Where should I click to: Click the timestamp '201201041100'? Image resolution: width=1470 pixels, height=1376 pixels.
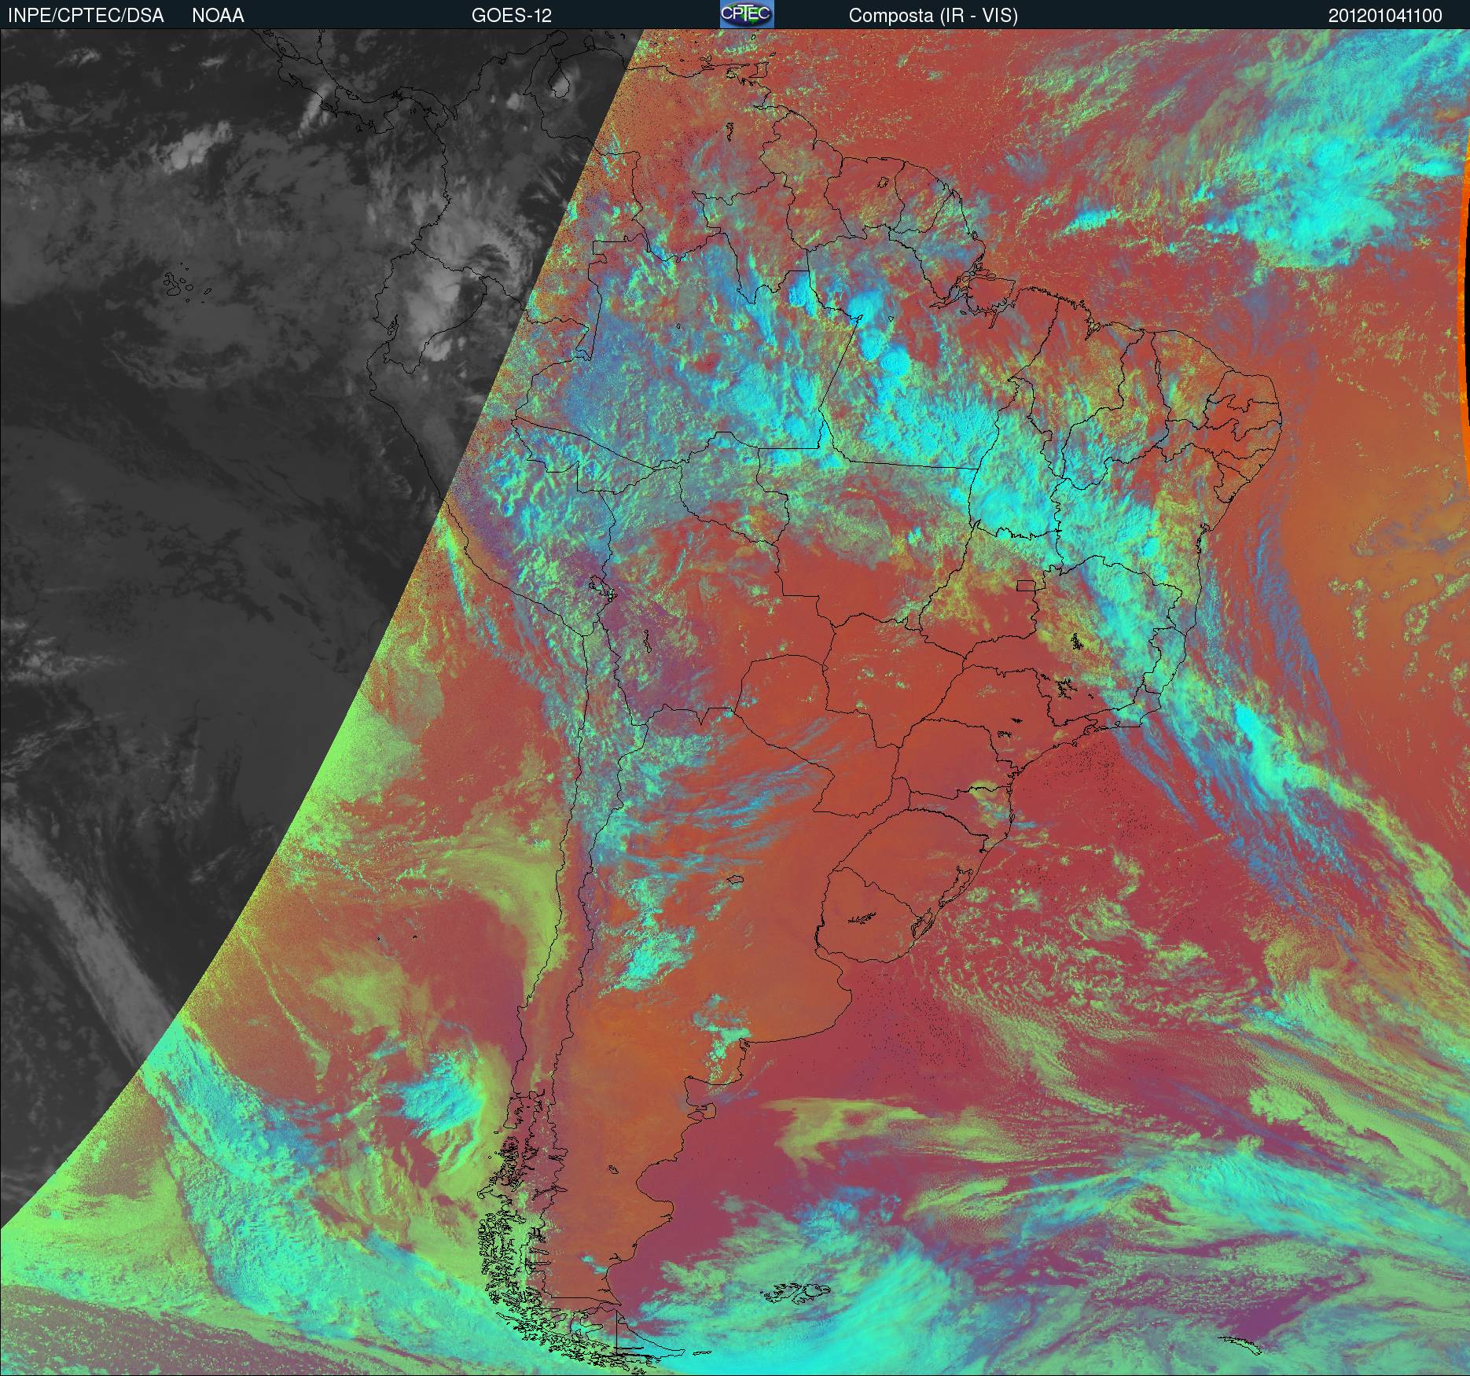point(1385,16)
